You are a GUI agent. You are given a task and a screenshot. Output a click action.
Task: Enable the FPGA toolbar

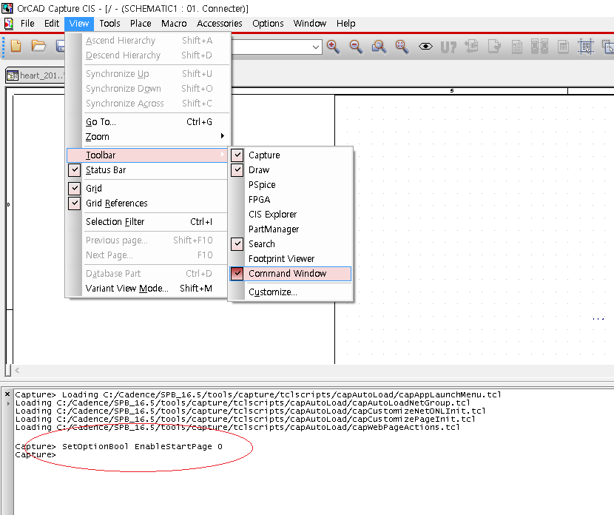[290, 200]
